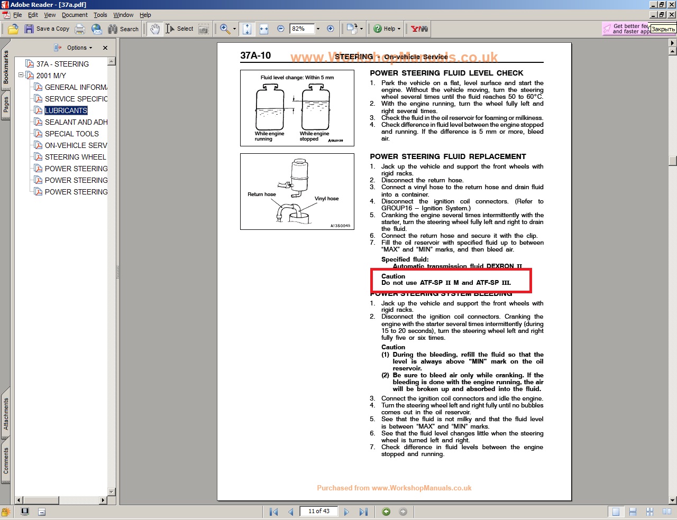Go to the last page
Image resolution: width=677 pixels, height=520 pixels.
tap(363, 512)
